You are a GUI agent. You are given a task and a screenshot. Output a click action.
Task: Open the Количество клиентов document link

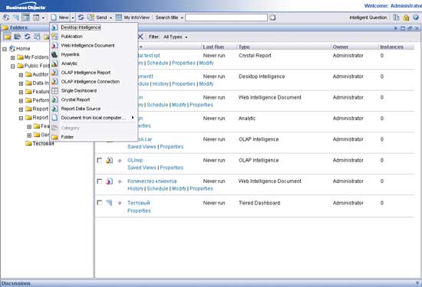(x=152, y=181)
